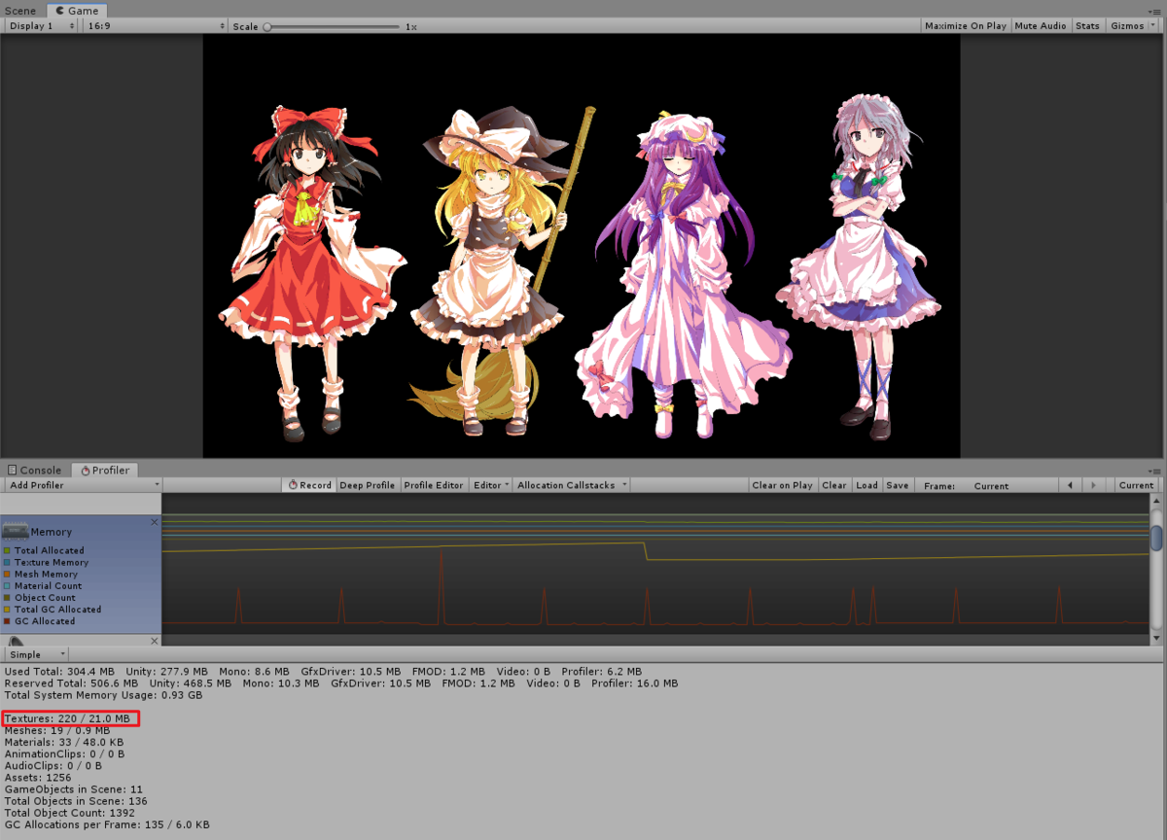Click the Total Objects in Scene: 136 line
The image size is (1167, 840).
76,800
